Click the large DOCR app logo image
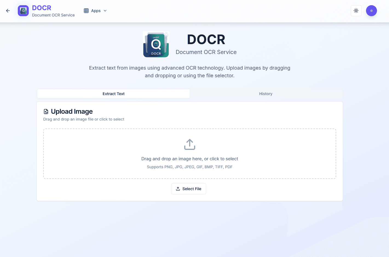Screen dimensions: 389x257 (x=156, y=44)
